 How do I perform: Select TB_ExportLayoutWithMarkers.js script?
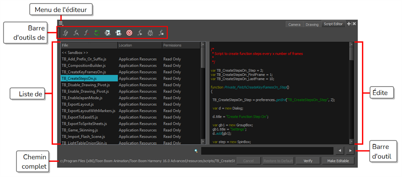88,111
